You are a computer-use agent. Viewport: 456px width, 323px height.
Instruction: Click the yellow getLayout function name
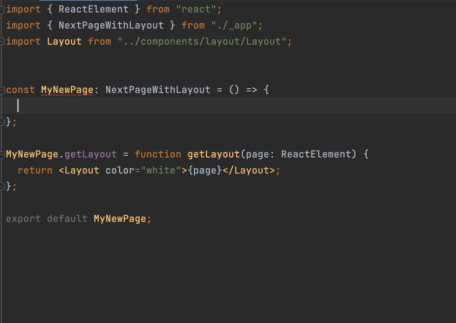click(213, 154)
